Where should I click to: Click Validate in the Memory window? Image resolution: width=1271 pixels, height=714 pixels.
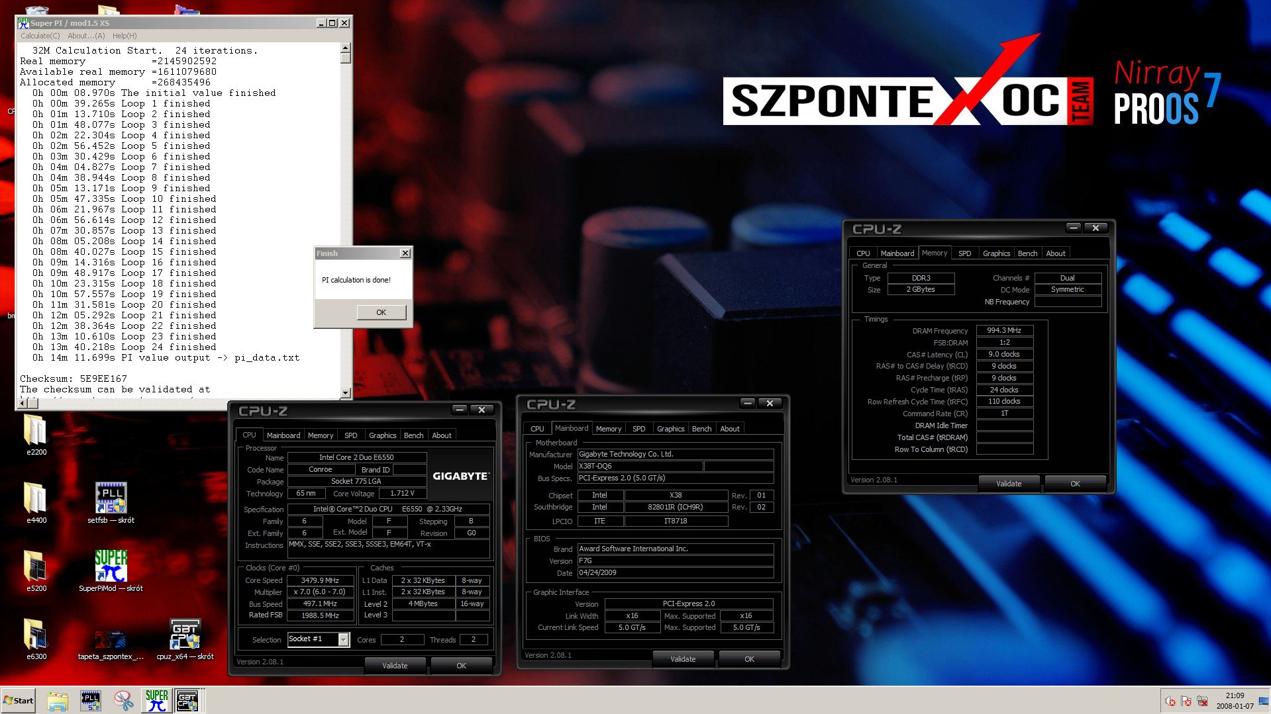tap(1009, 484)
